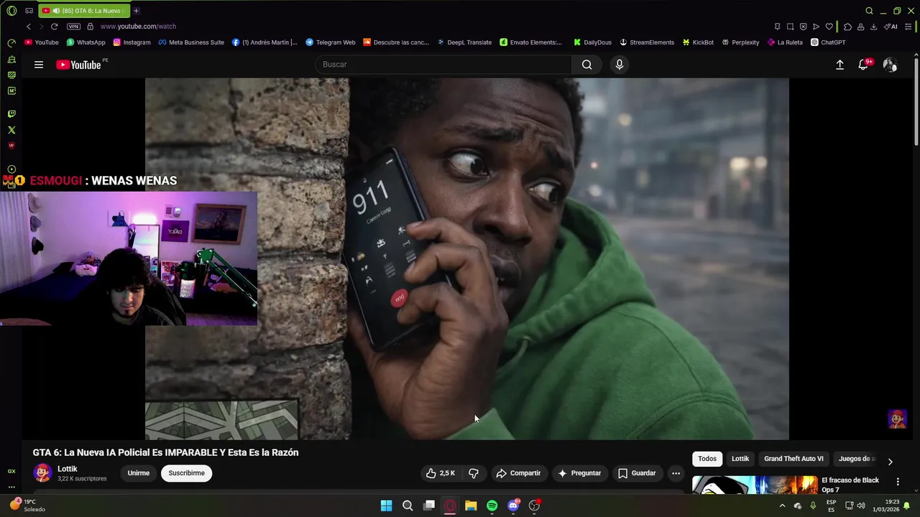Open Twitch in the Opera sidebar

coord(11,114)
